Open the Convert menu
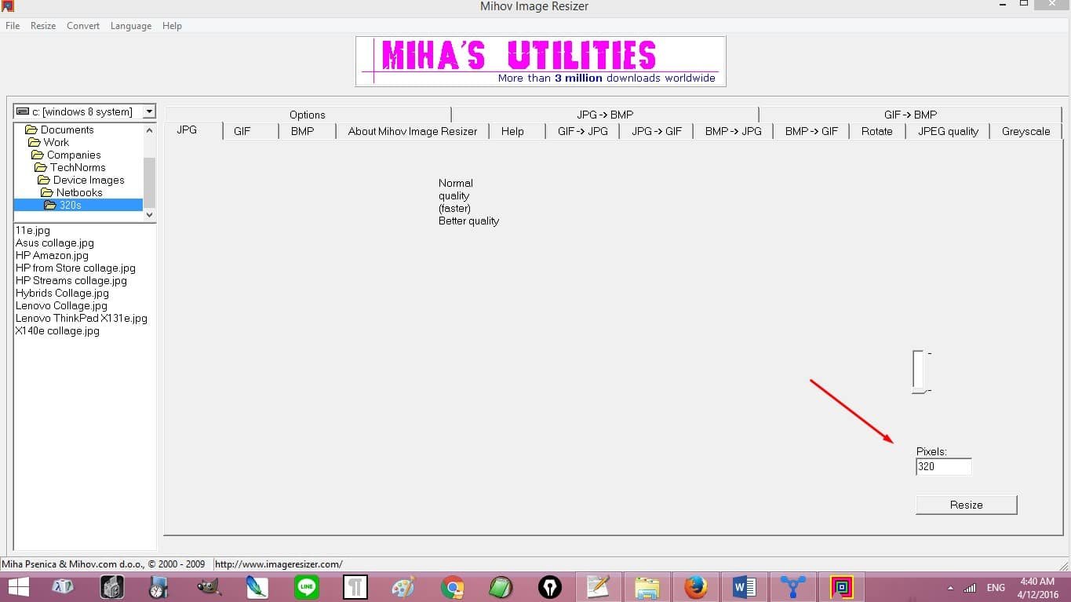The image size is (1071, 602). click(x=83, y=26)
